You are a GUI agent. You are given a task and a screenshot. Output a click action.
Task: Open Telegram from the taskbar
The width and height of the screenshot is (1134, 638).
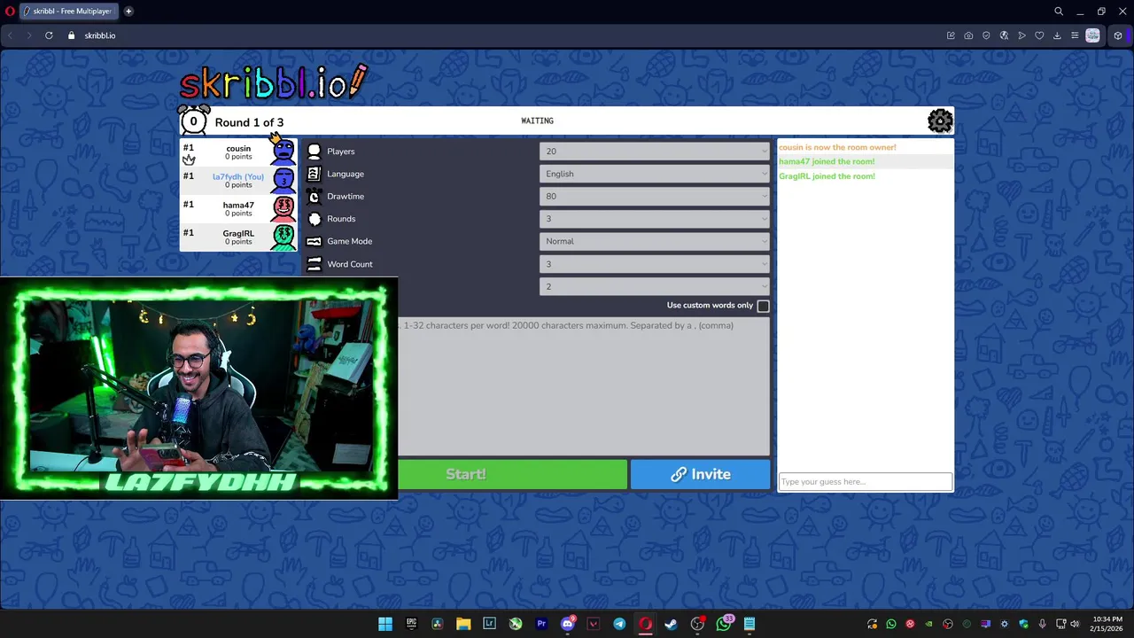(619, 624)
